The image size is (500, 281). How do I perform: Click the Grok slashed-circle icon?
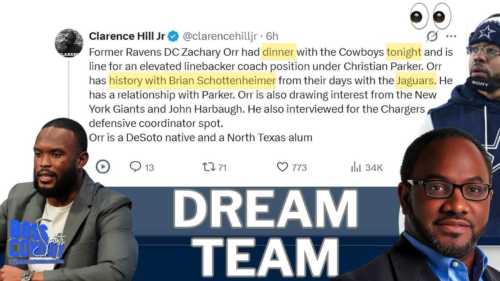[x=432, y=36]
